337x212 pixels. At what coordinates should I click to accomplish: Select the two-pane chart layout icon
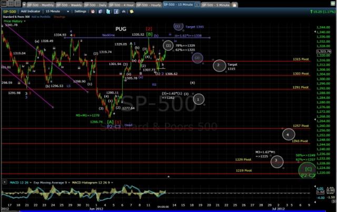[11, 4]
